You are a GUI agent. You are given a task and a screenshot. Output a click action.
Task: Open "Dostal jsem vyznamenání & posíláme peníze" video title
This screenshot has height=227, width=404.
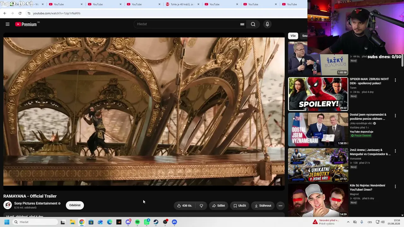pyautogui.click(x=368, y=117)
